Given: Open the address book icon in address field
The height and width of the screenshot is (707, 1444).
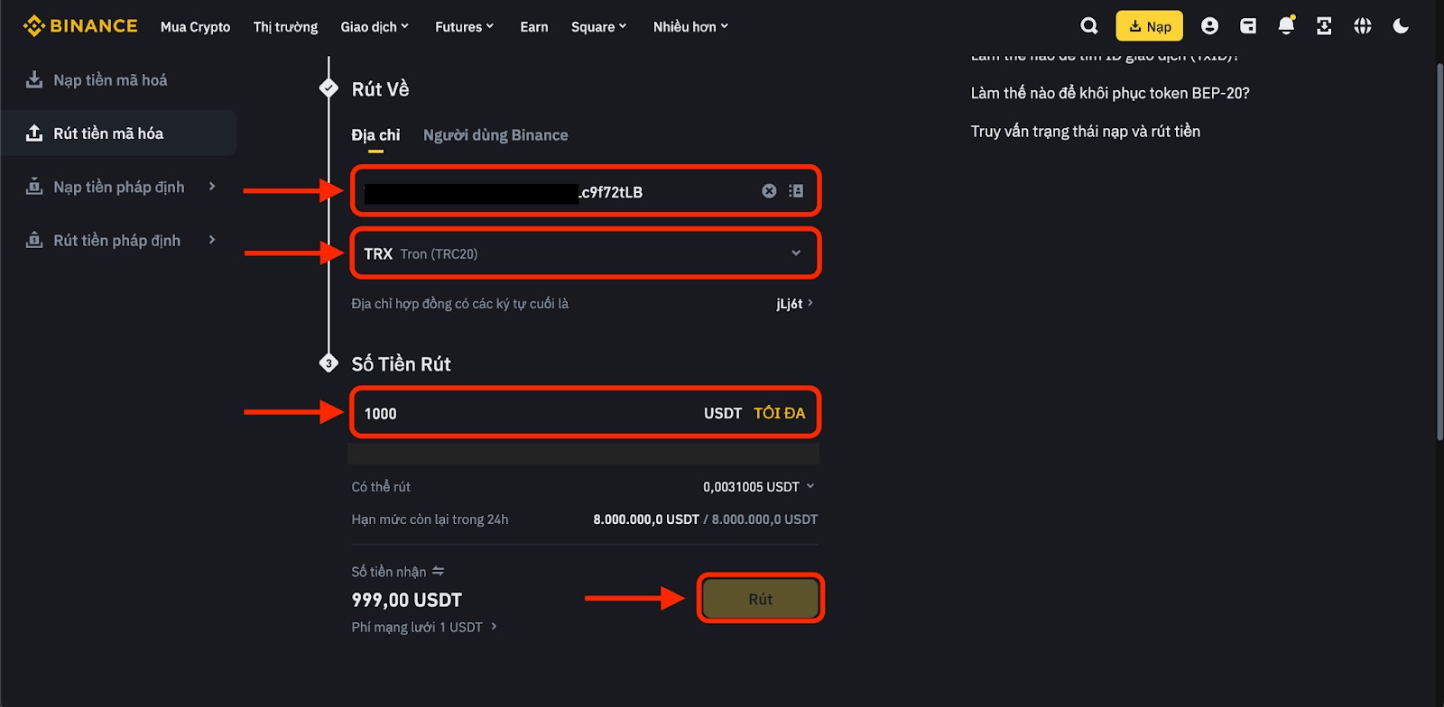Looking at the screenshot, I should [795, 190].
